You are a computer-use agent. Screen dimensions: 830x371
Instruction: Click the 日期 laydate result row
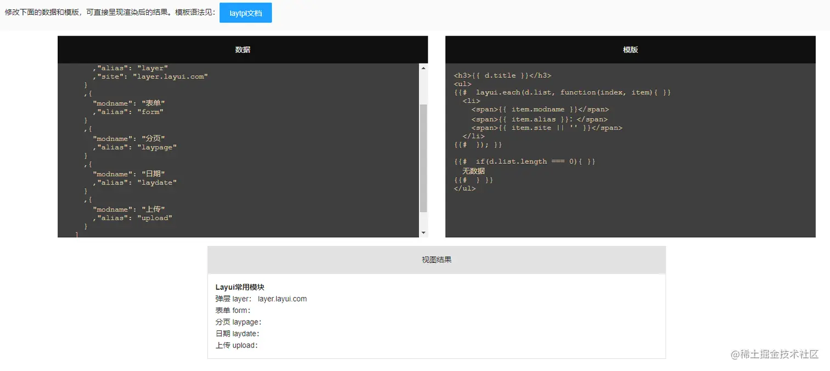coord(237,334)
